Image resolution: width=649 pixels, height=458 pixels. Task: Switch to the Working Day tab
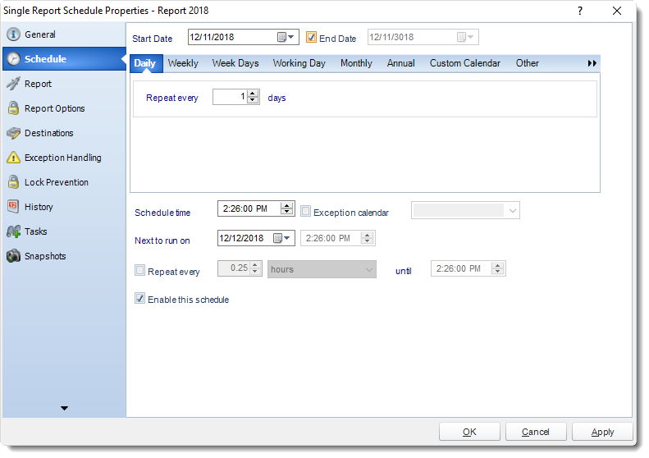[299, 63]
